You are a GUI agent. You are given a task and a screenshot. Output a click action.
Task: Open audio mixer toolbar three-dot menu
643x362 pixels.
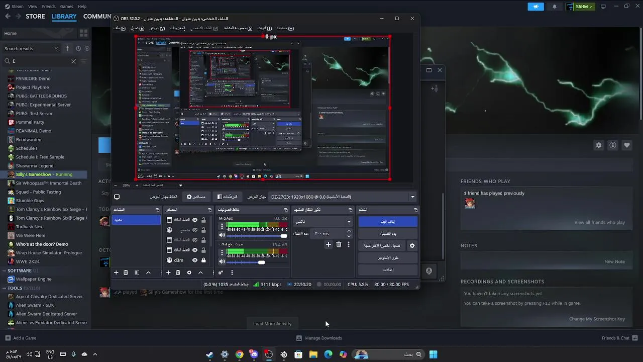232,273
